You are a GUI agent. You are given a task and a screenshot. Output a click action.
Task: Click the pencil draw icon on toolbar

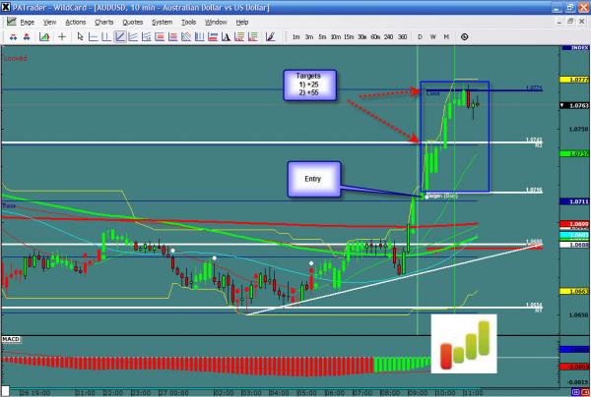[269, 36]
